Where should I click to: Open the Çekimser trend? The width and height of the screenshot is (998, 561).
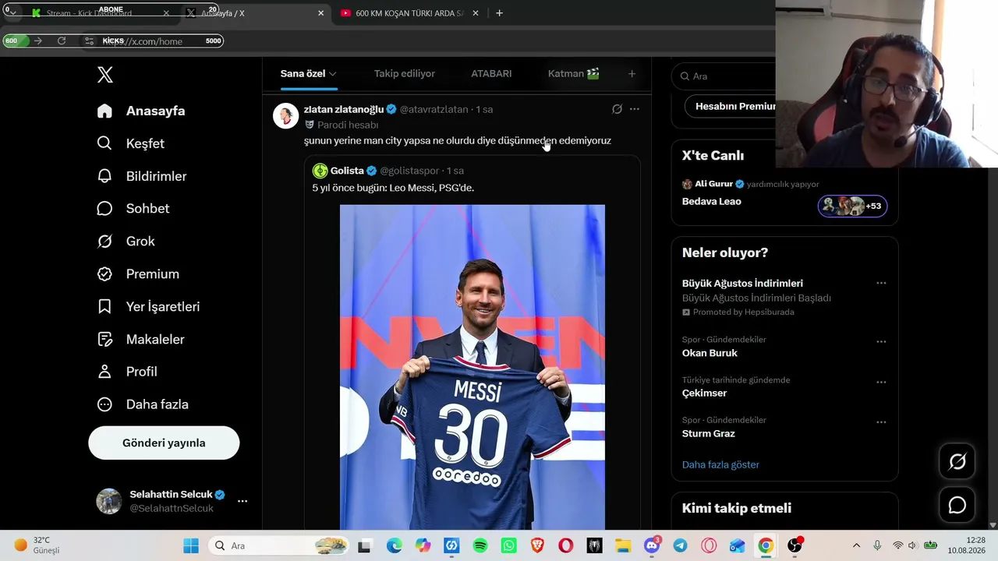[704, 393]
